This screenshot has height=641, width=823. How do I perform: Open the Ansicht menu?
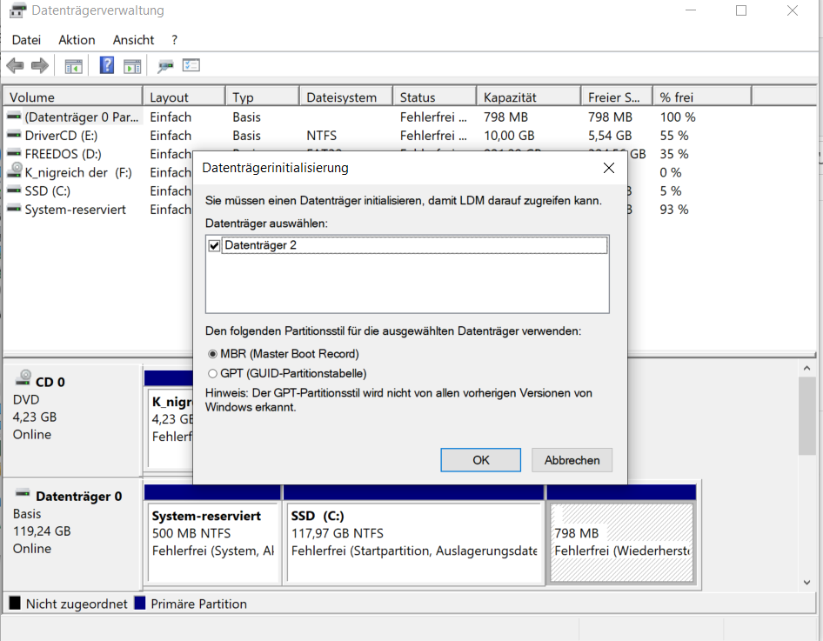(133, 40)
